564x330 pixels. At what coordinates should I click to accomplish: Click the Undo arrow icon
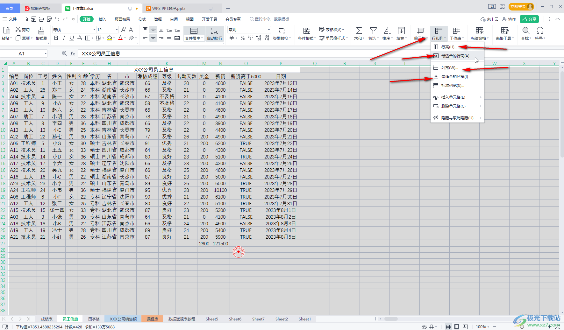click(x=57, y=19)
